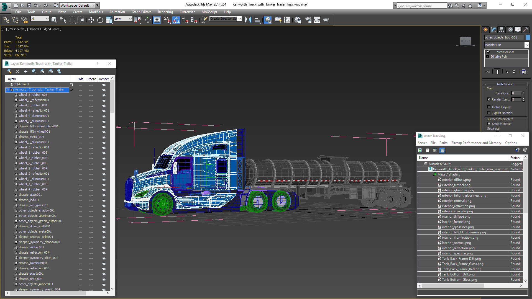Switch to the Utilities command panel tab
The height and width of the screenshot is (299, 532).
(x=526, y=30)
